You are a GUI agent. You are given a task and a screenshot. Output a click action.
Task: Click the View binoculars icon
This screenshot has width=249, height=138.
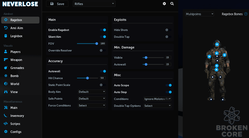coord(6,92)
